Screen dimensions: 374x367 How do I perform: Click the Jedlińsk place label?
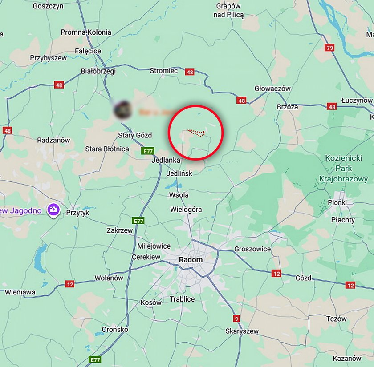click(179, 173)
